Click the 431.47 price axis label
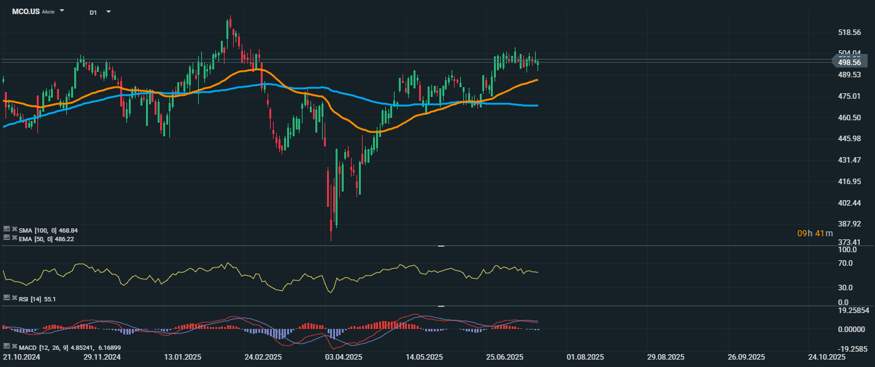875x367 pixels. click(849, 160)
